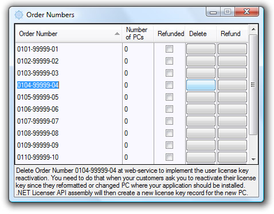Click Refund button for order 0110-99999-10

pos(232,157)
